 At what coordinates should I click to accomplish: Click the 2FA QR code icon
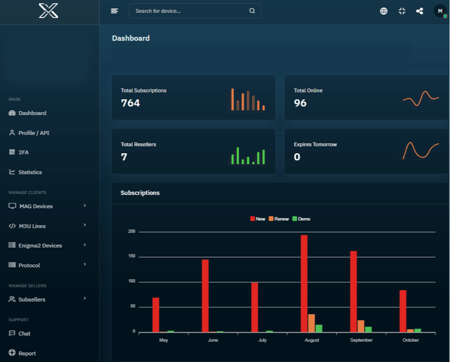pos(12,152)
